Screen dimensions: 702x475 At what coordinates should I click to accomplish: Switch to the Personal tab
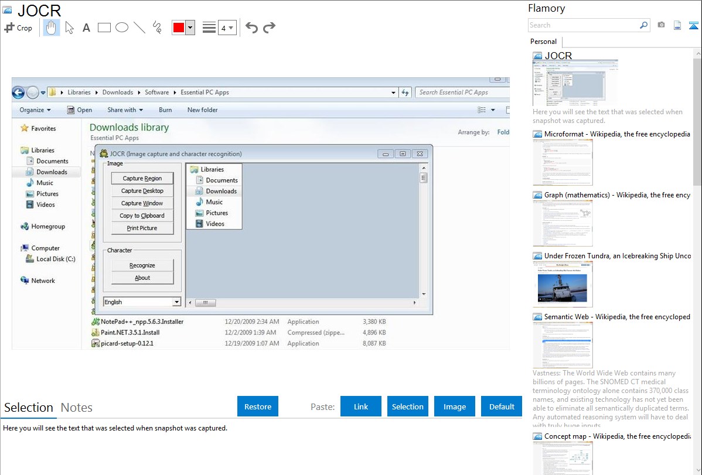544,41
